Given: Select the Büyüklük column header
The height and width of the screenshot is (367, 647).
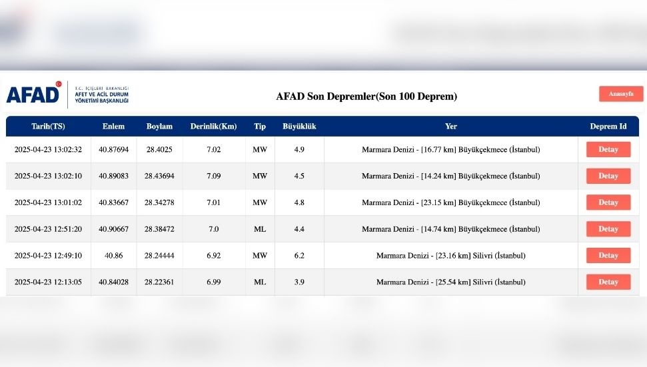Looking at the screenshot, I should 299,127.
